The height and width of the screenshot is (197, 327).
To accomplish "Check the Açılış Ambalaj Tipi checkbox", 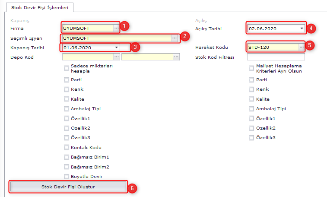I will (x=251, y=108).
